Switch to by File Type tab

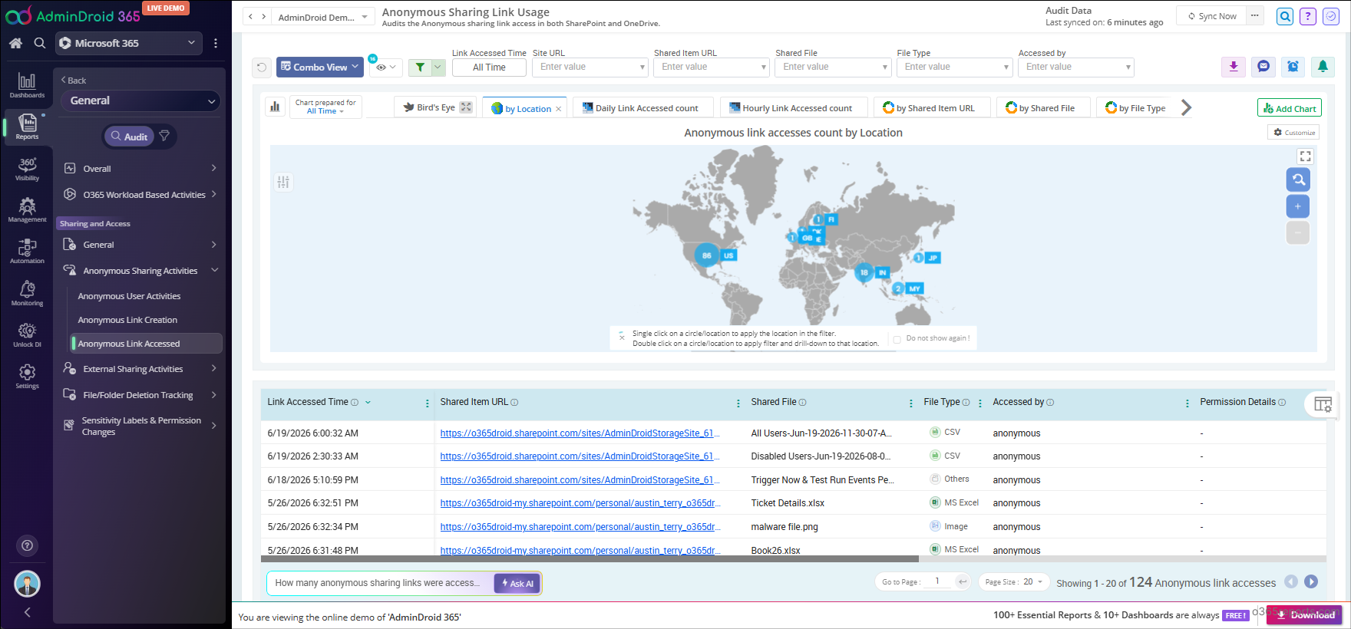[x=1135, y=108]
